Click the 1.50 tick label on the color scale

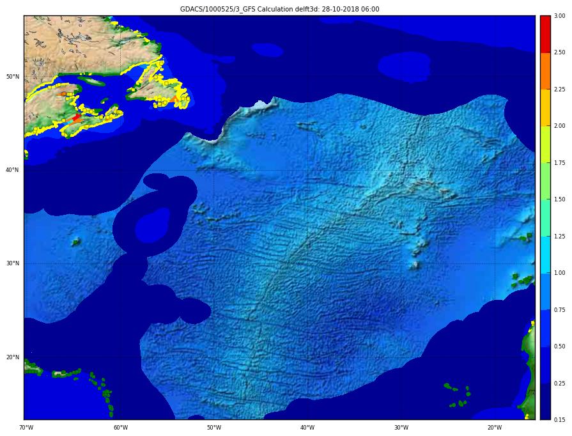[x=559, y=199]
